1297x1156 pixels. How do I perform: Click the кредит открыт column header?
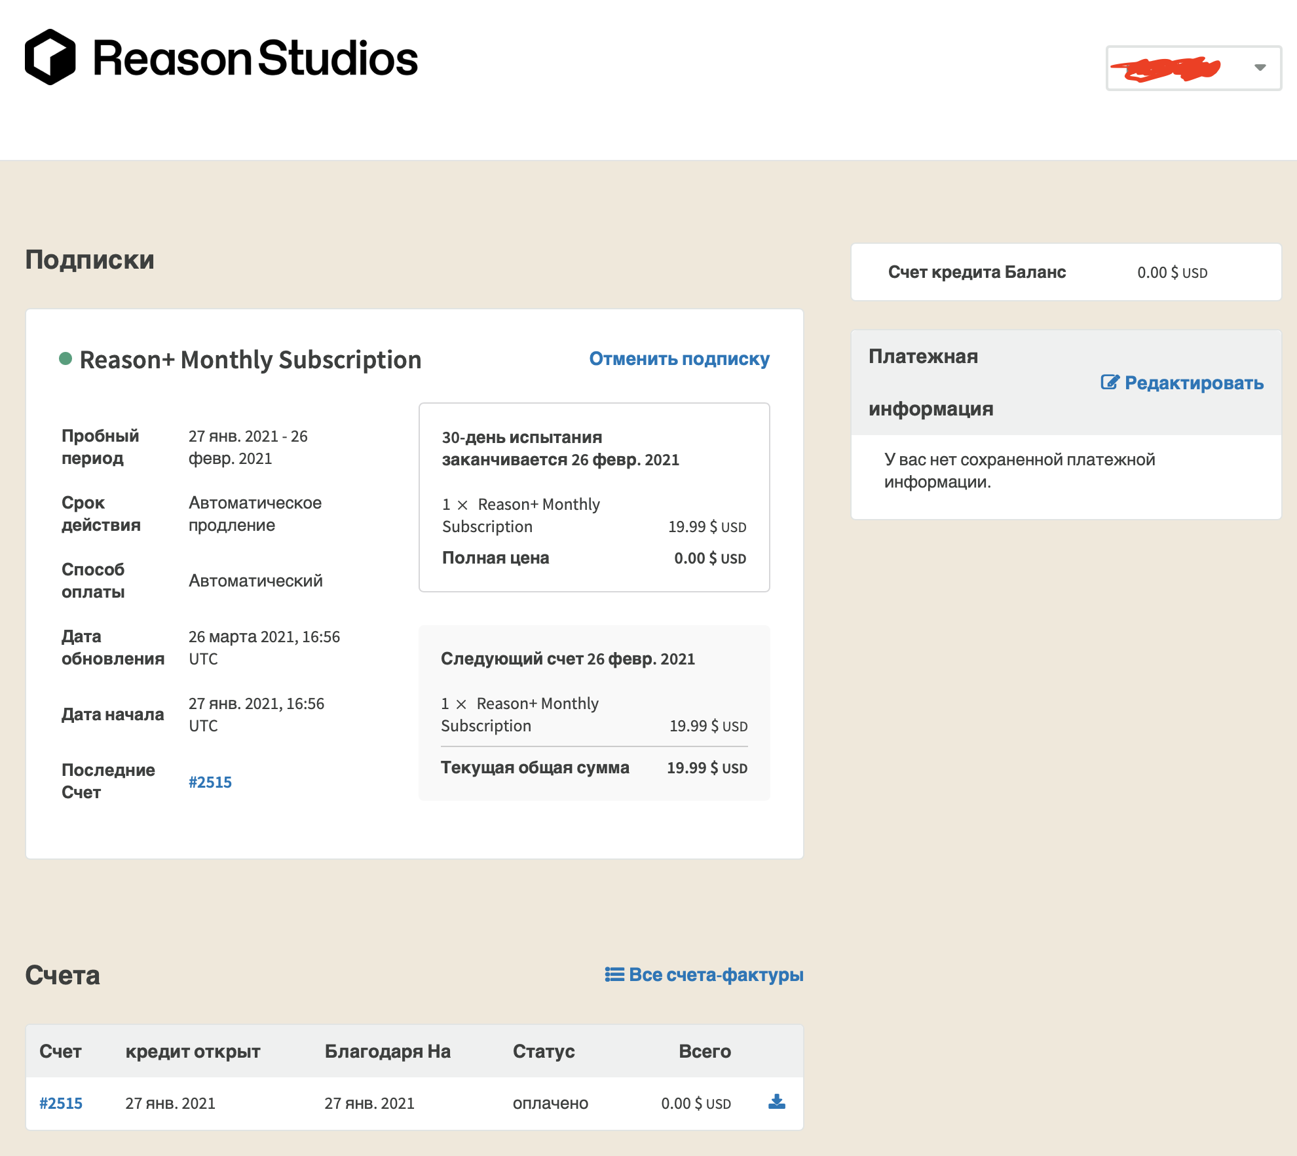tap(193, 1051)
